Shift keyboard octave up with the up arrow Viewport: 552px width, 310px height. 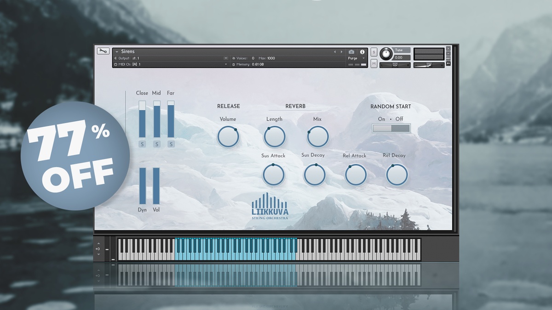pyautogui.click(x=98, y=244)
